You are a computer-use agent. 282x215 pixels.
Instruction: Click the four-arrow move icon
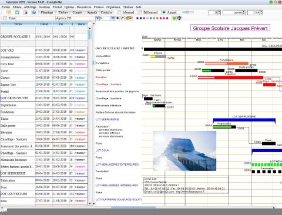pyautogui.click(x=179, y=18)
